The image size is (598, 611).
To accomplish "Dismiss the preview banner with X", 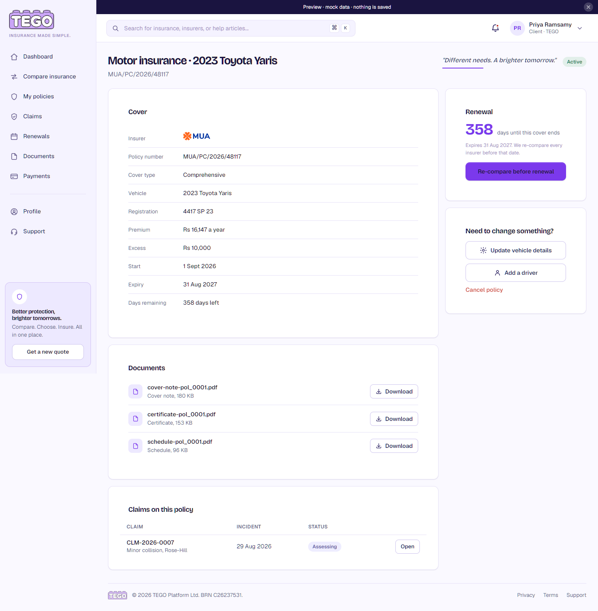I will [588, 7].
